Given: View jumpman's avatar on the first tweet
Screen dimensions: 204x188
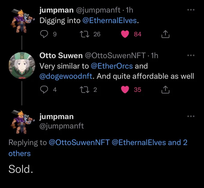Looking at the screenshot, I should pos(22,21).
